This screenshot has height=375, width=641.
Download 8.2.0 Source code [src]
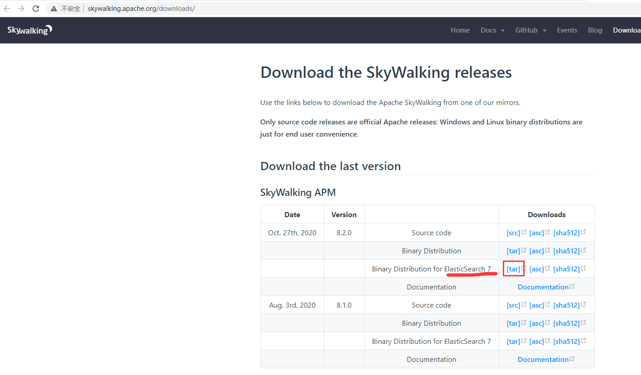tap(513, 233)
